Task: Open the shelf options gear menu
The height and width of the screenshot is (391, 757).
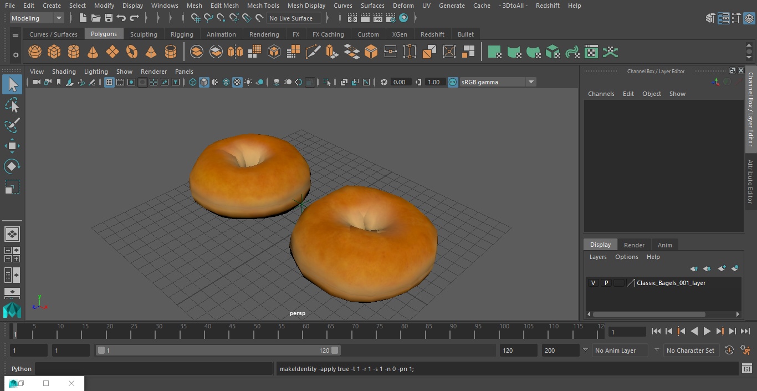Action: click(16, 55)
